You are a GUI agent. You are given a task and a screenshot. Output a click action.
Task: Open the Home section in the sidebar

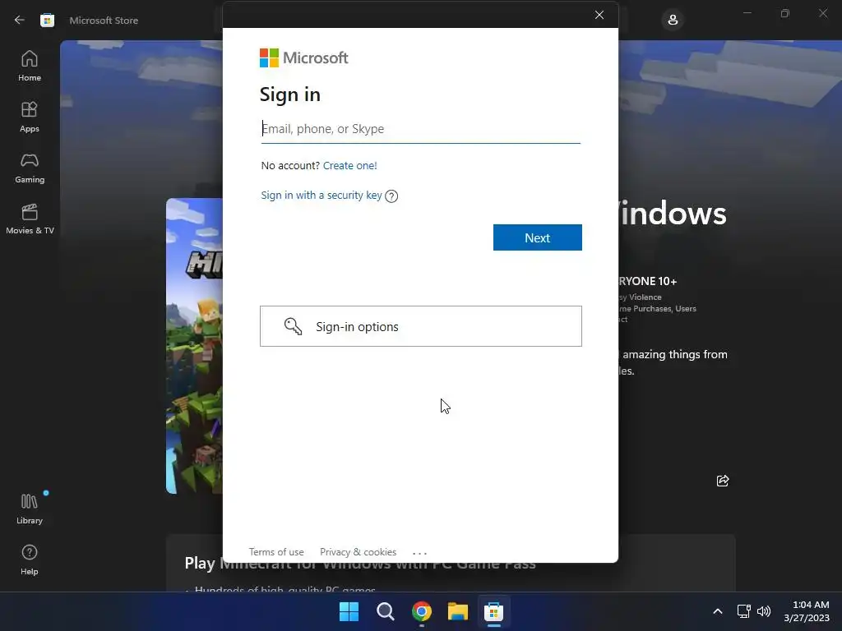pyautogui.click(x=30, y=66)
